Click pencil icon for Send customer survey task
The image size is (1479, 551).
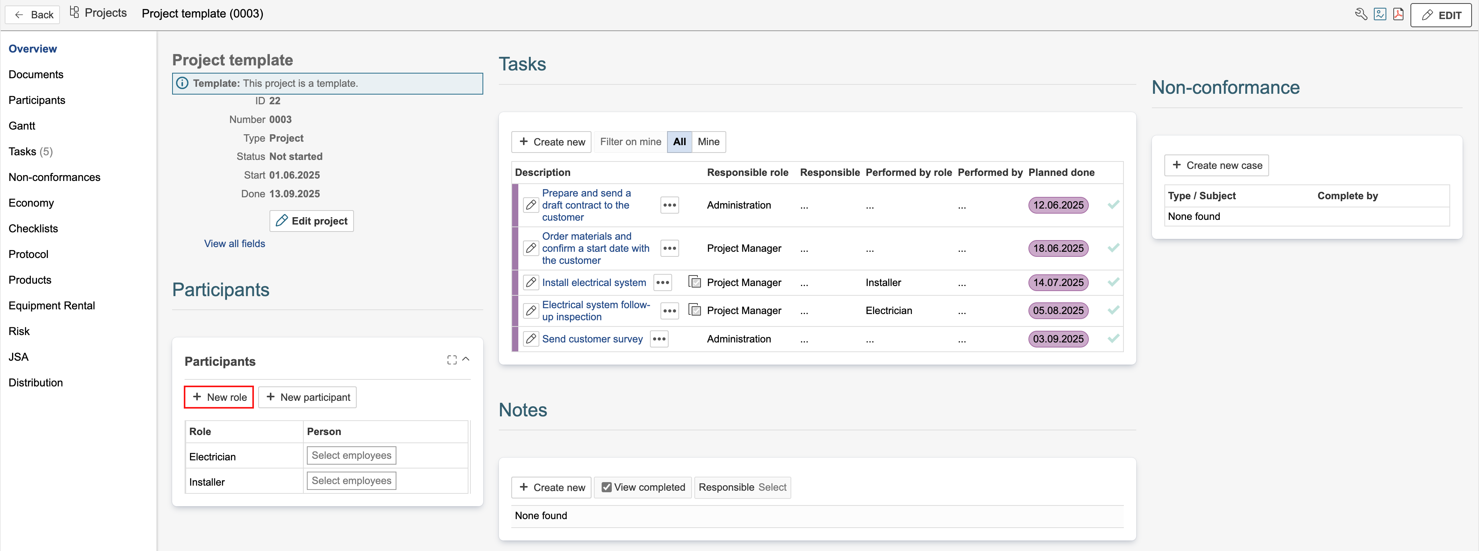(531, 339)
